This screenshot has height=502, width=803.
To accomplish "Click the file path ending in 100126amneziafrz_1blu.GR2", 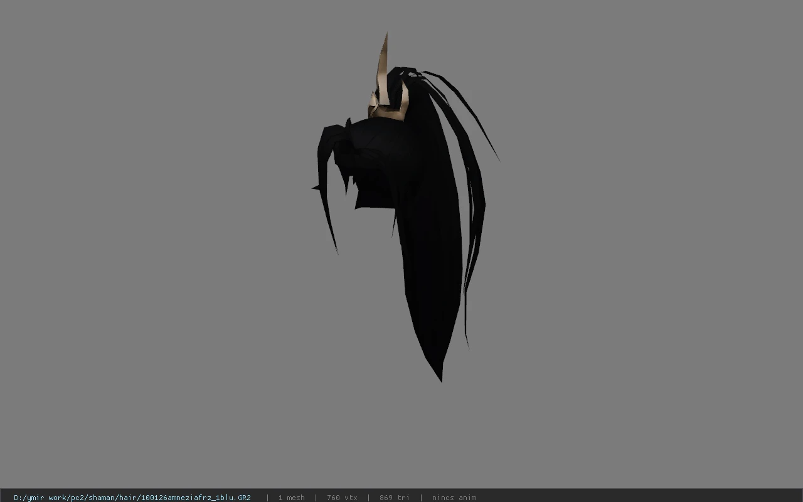I will click(x=132, y=498).
